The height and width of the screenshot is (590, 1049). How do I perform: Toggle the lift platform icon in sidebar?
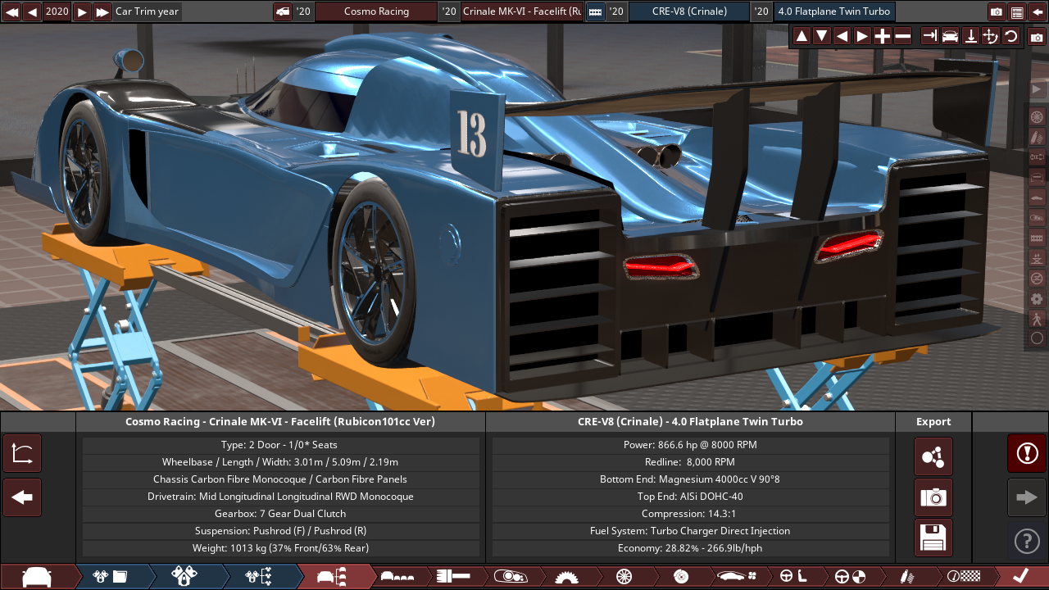click(x=1037, y=258)
